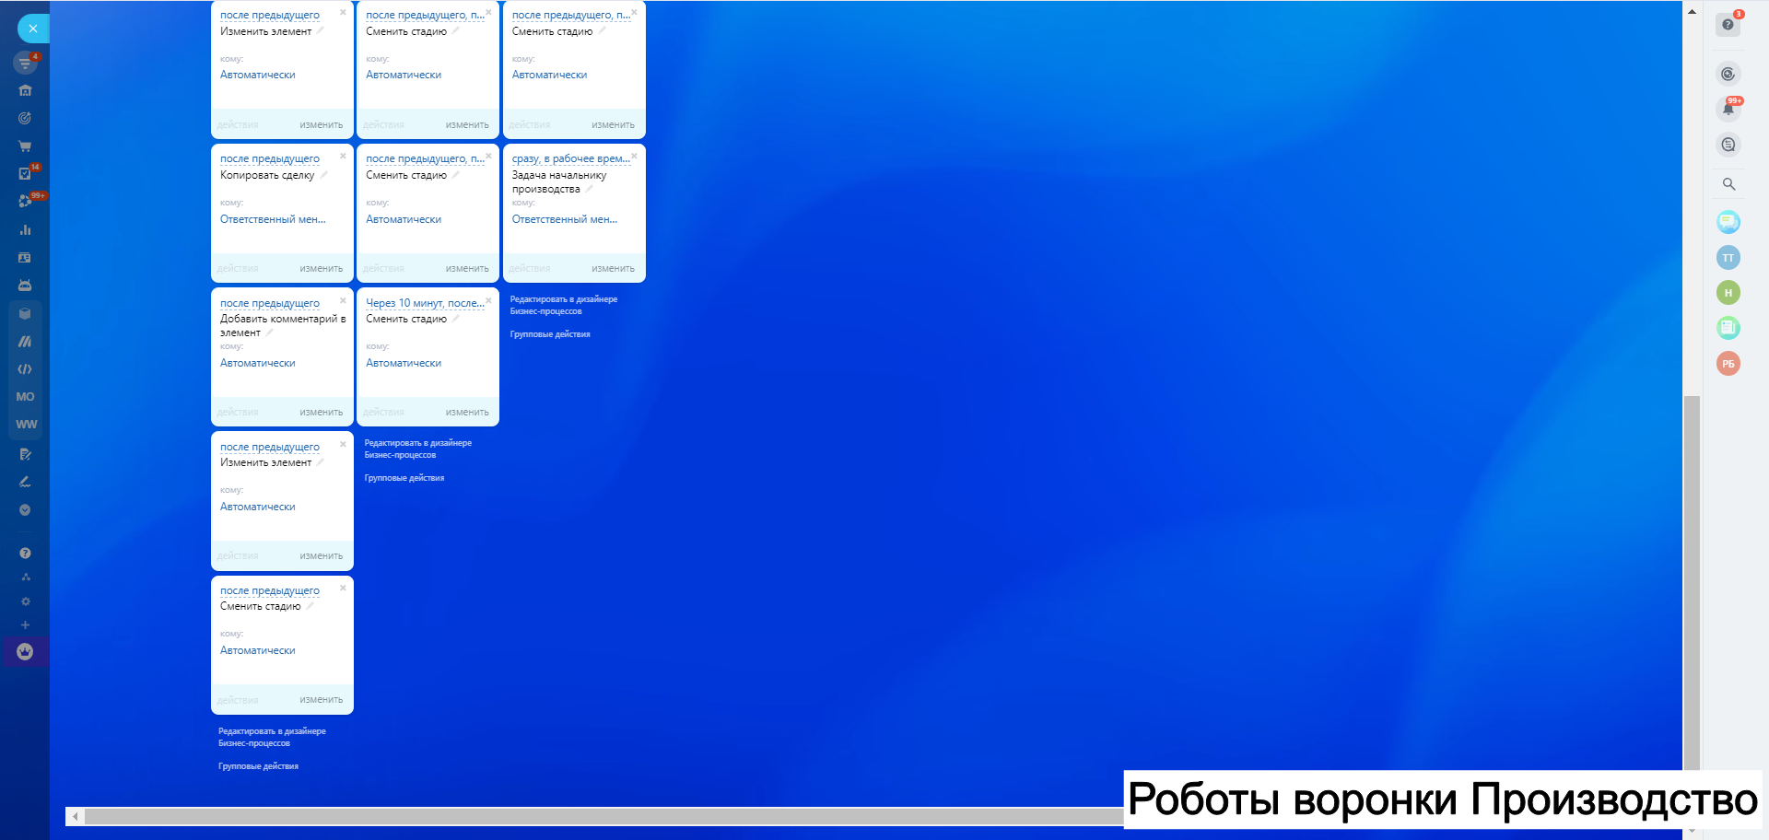This screenshot has width=1769, height=840.
Task: Open notifications bell with 99+ badge
Action: [x=1728, y=109]
